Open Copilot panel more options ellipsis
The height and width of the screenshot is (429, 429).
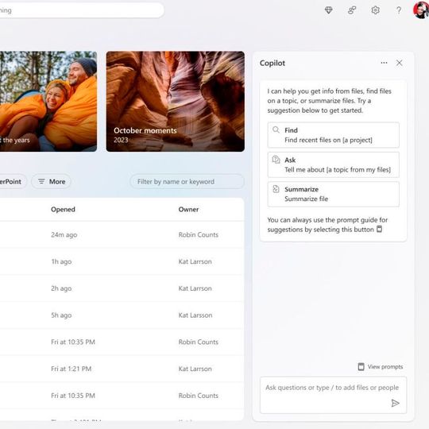384,63
